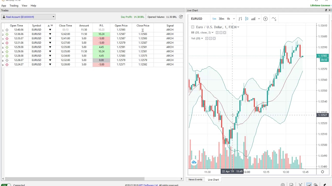Viewport: 332px width, 186px height.
Task: Click the status icon of the 12:31:36 trade
Action: coord(7,43)
